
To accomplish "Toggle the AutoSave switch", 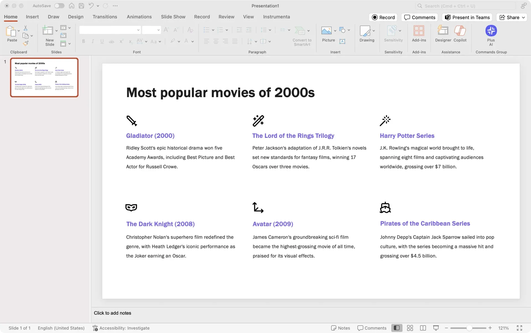I will click(59, 6).
